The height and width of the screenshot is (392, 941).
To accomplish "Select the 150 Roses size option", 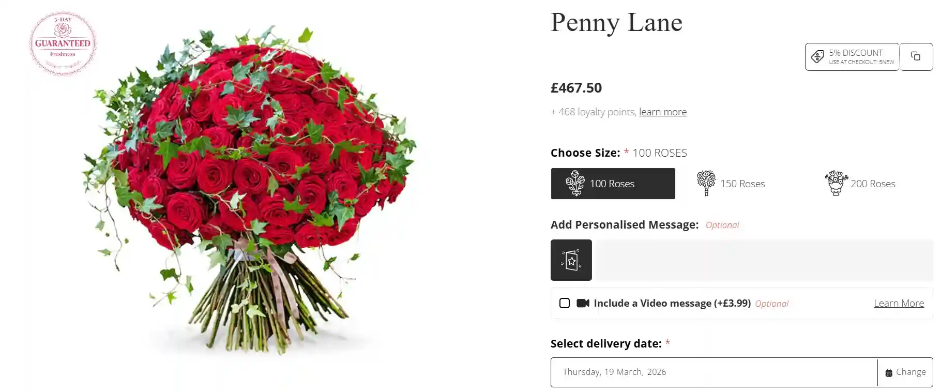I will pyautogui.click(x=742, y=184).
